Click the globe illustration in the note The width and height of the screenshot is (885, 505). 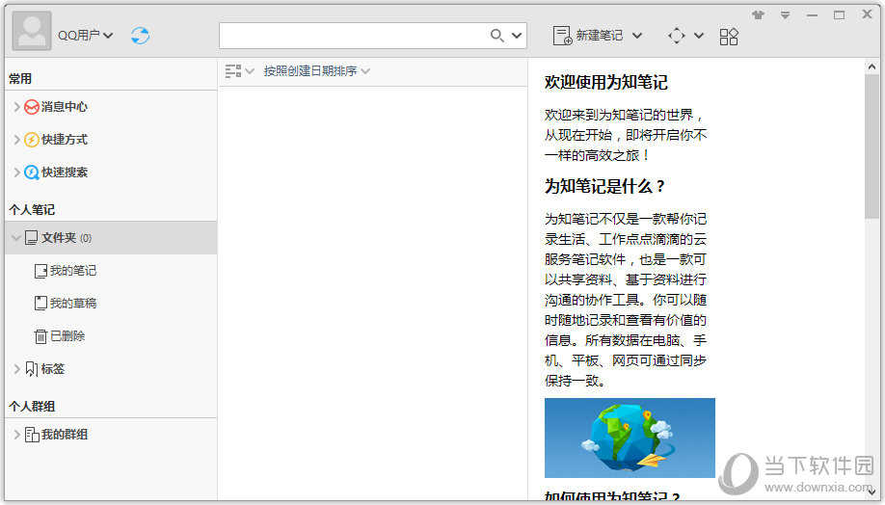click(630, 438)
